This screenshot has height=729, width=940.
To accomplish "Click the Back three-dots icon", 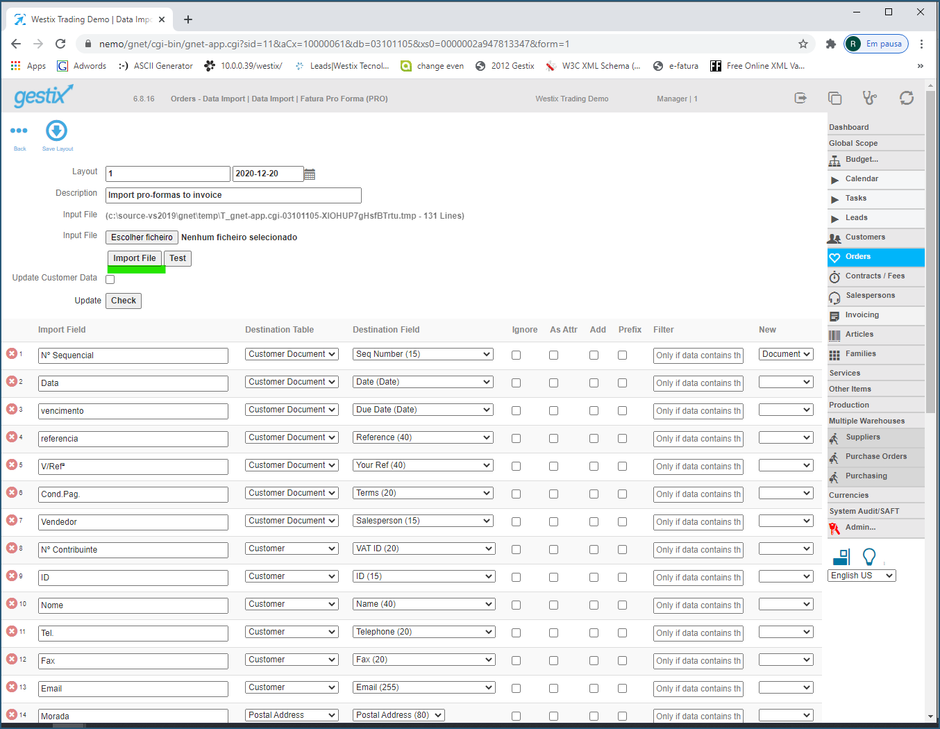I will 19,131.
